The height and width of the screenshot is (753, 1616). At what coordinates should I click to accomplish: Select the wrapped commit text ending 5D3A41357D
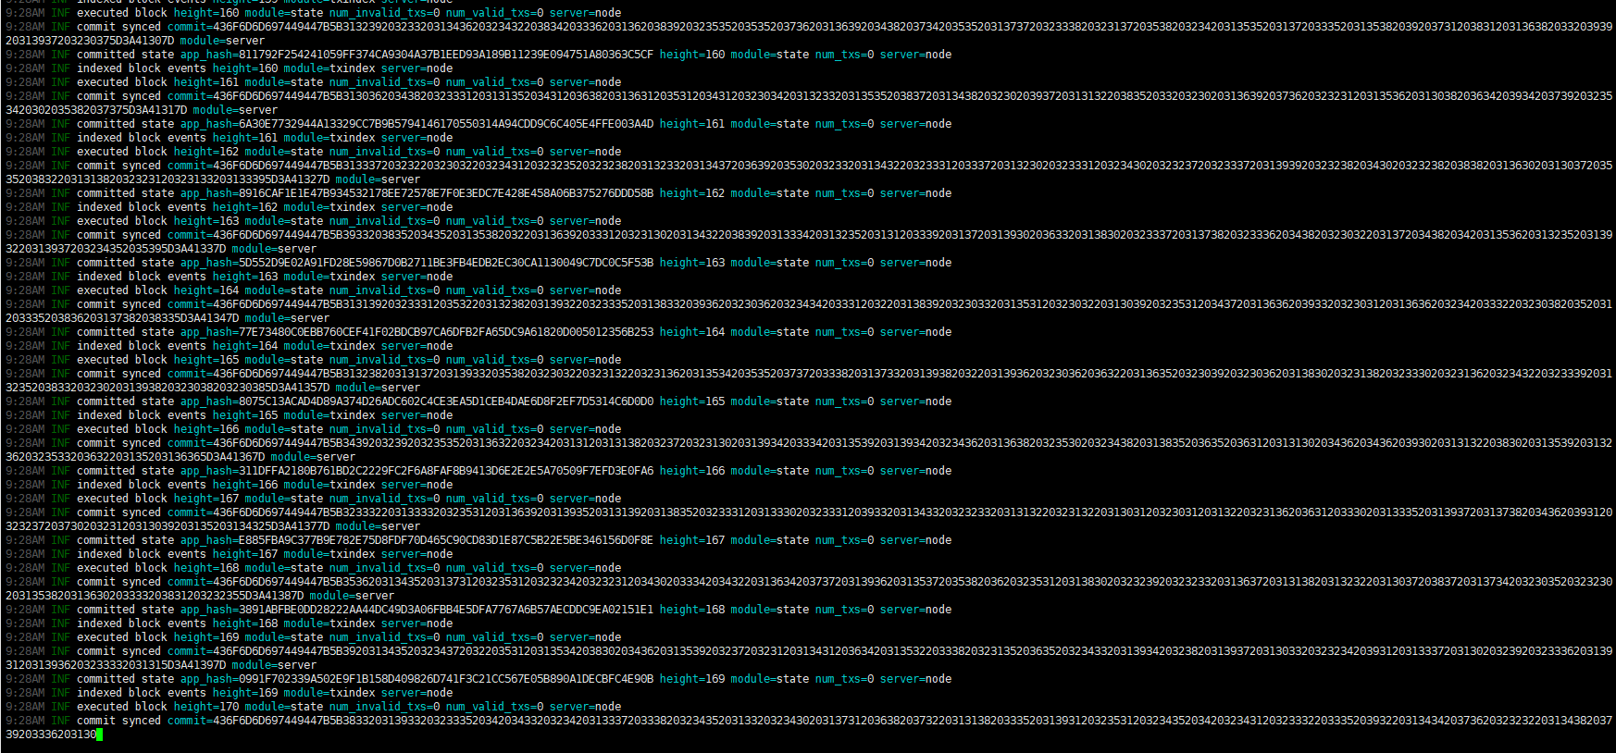[168, 388]
